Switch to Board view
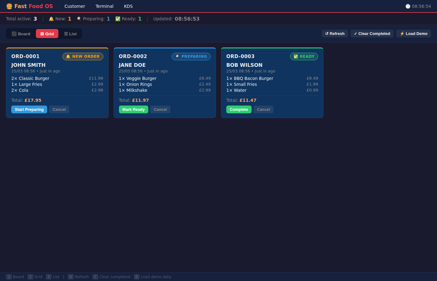 [x=21, y=34]
